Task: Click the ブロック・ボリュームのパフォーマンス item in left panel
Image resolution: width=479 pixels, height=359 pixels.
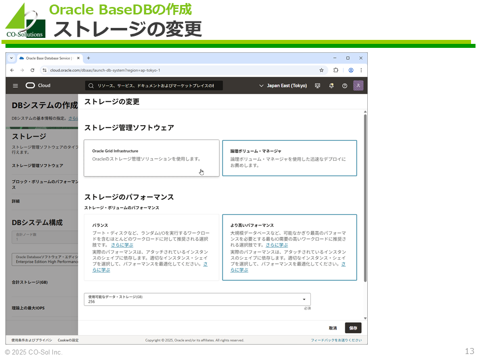Action: point(45,184)
